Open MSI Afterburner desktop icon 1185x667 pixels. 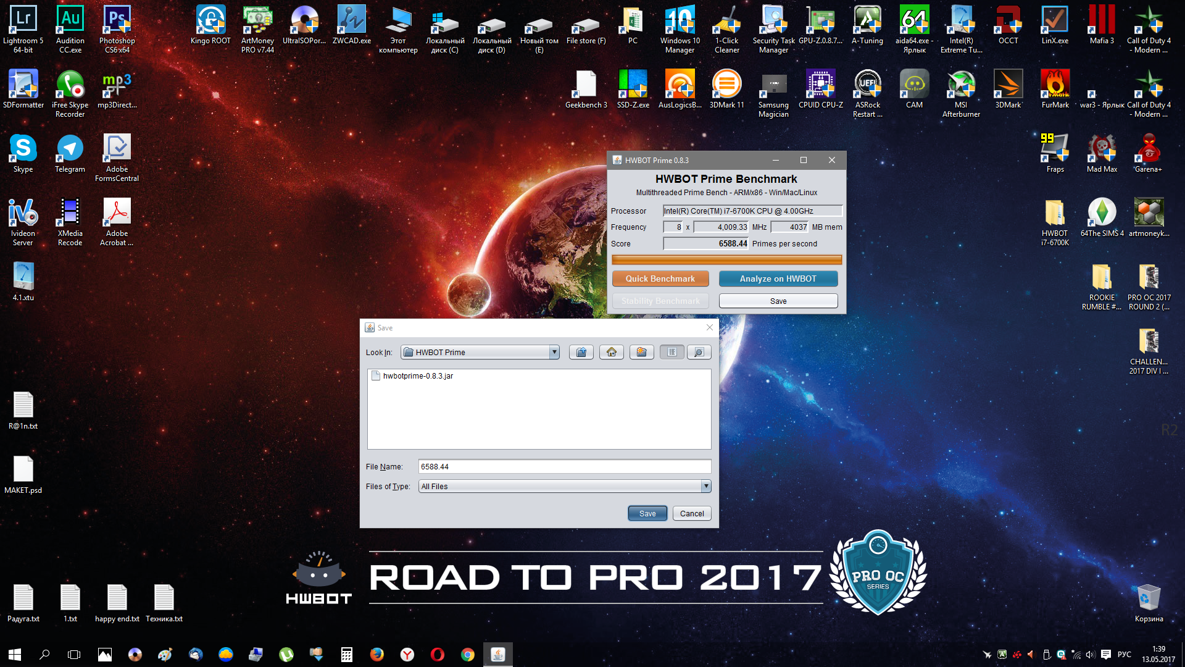point(962,93)
